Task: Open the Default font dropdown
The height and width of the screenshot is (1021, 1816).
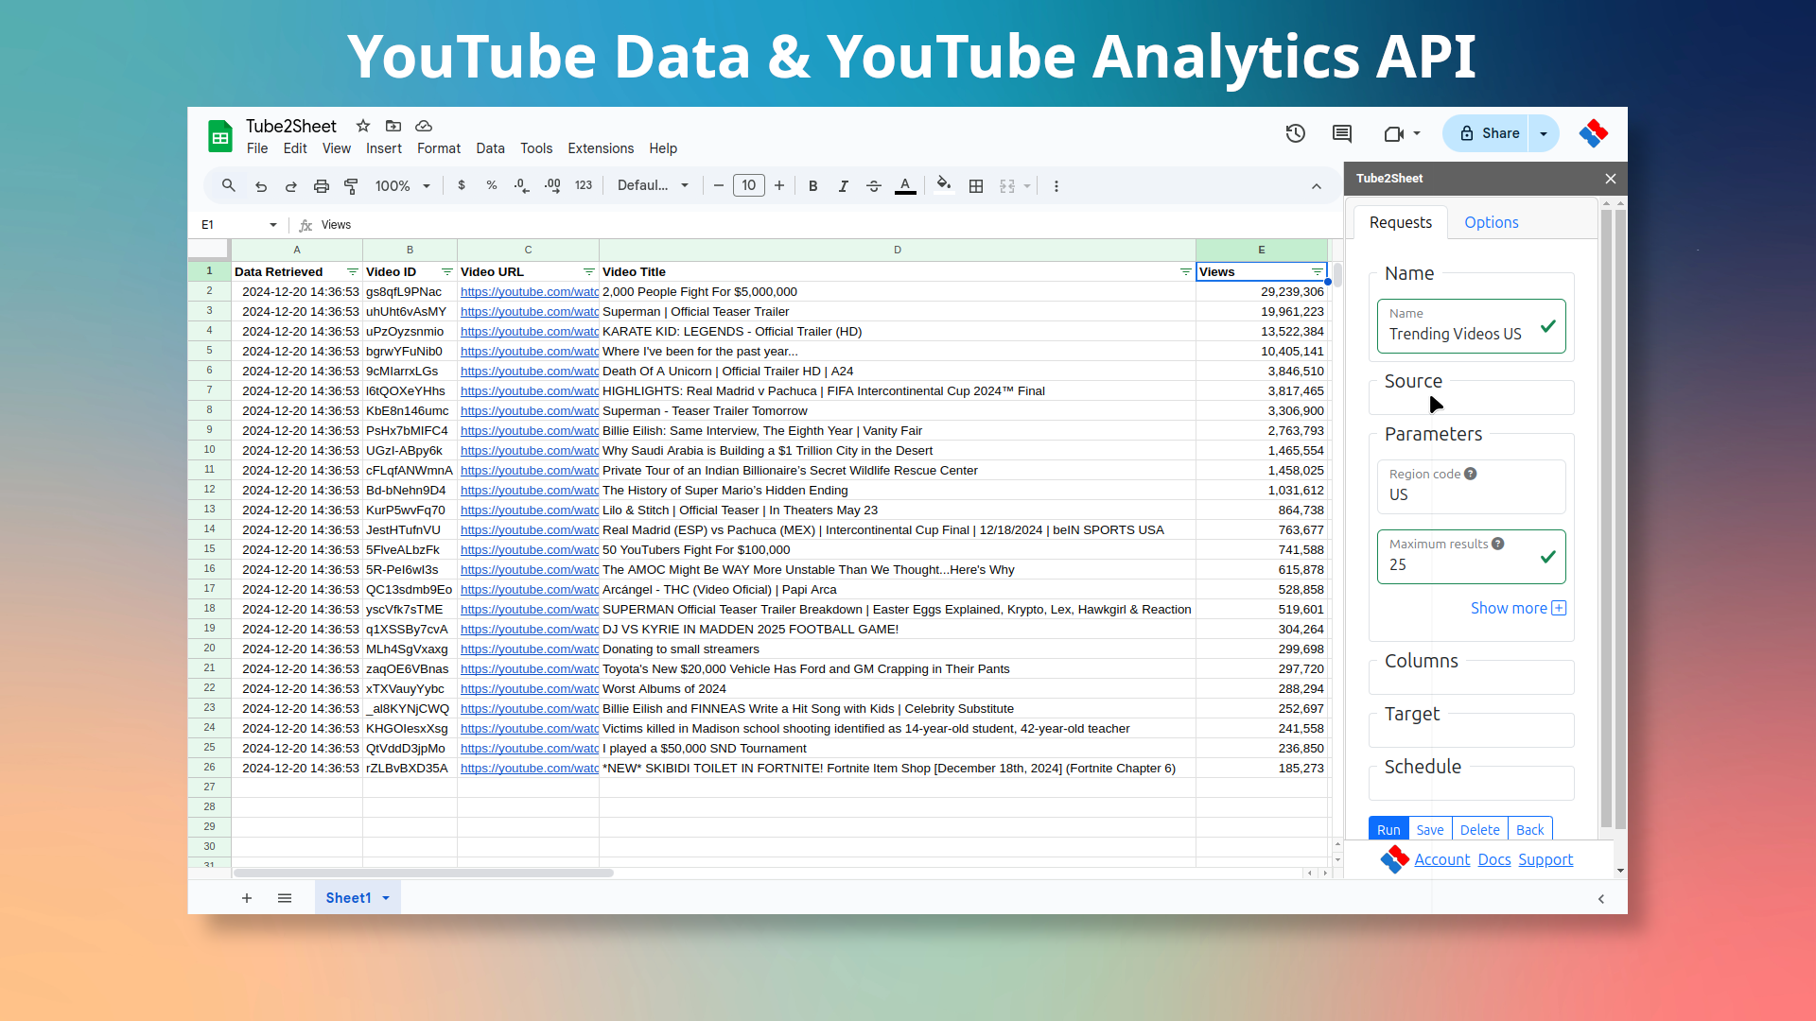Action: [654, 185]
